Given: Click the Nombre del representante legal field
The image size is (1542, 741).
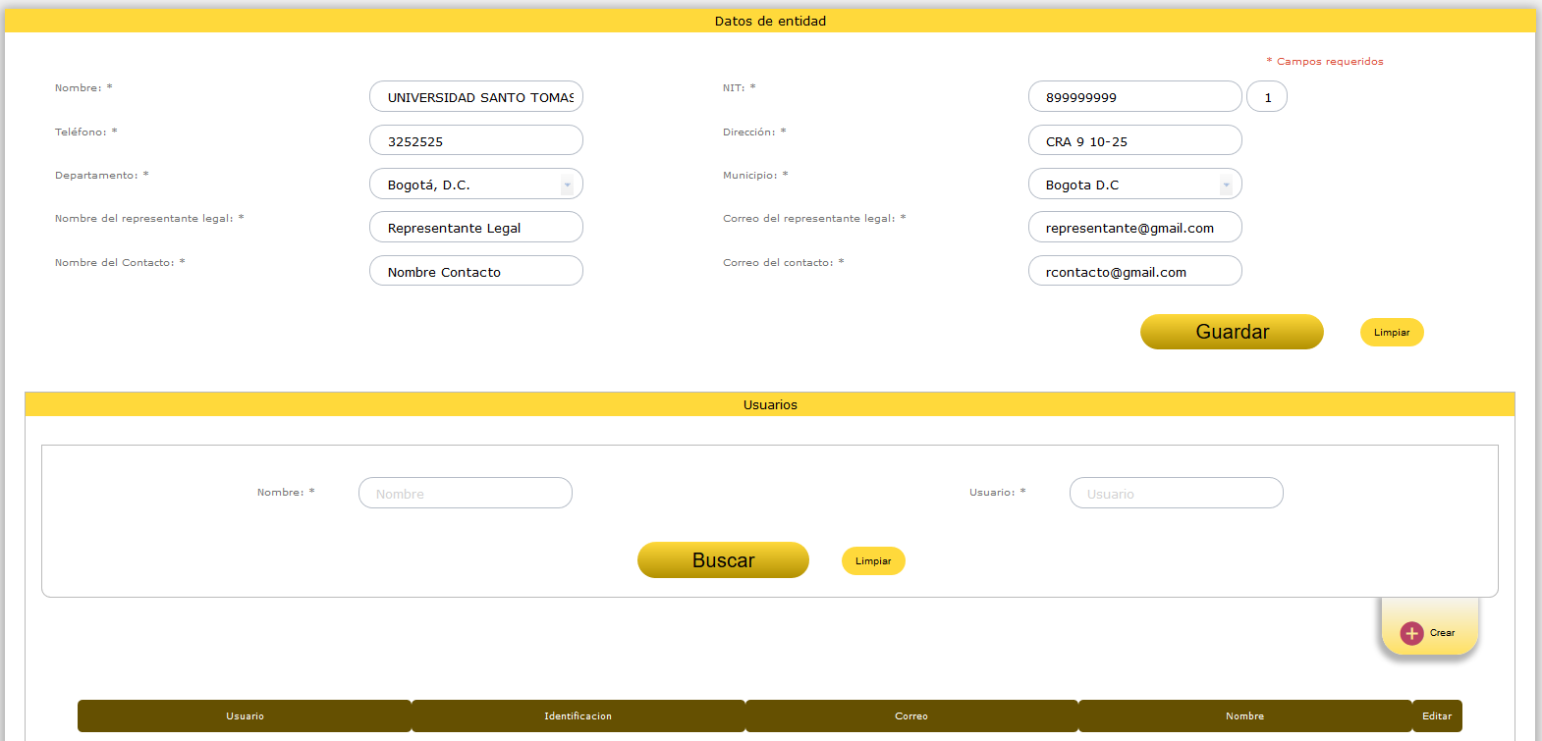Looking at the screenshot, I should 476,228.
